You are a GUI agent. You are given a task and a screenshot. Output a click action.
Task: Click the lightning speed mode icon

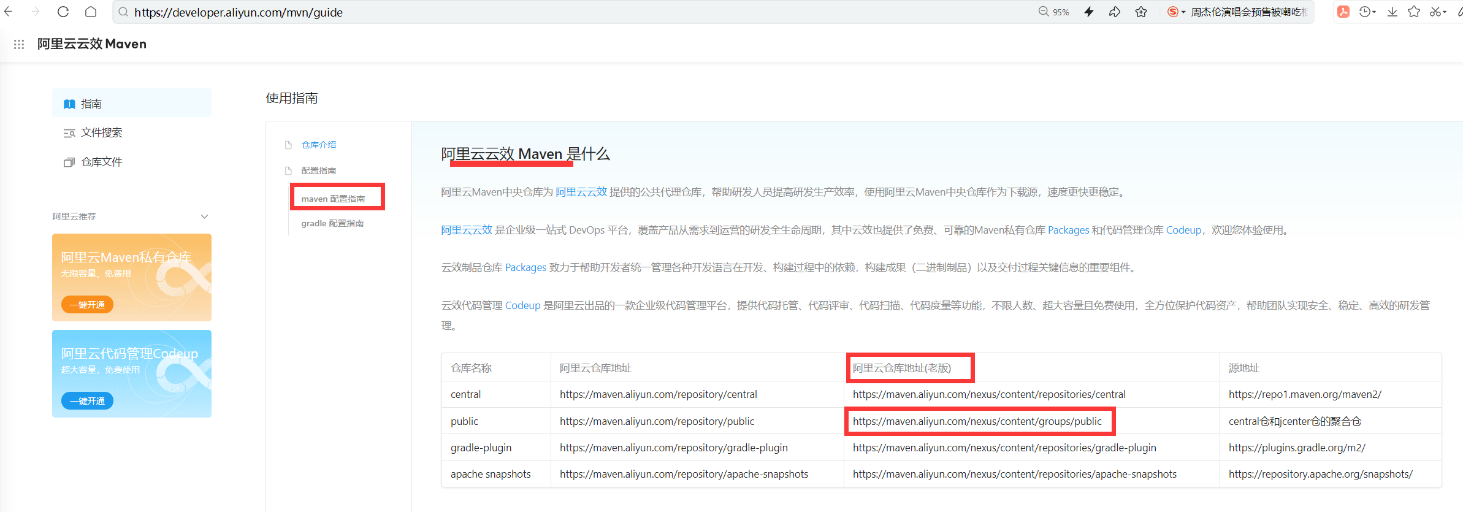[1089, 12]
